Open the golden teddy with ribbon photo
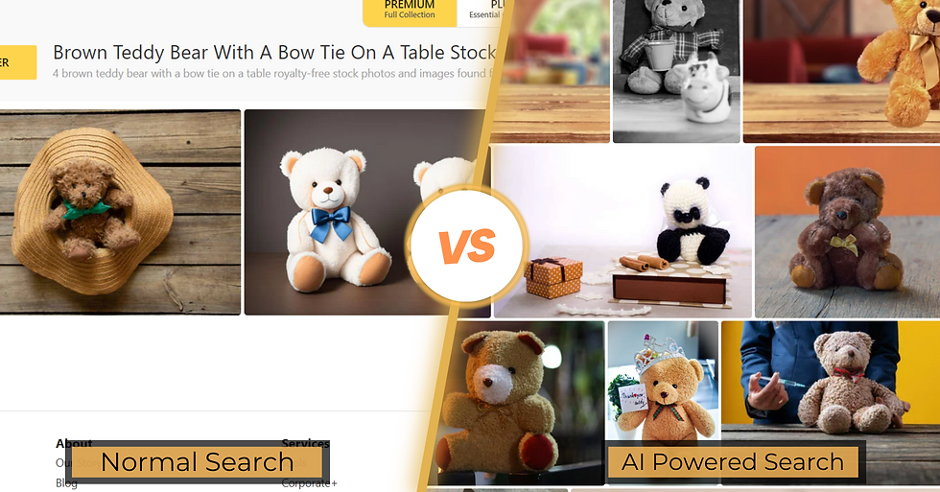 (842, 71)
